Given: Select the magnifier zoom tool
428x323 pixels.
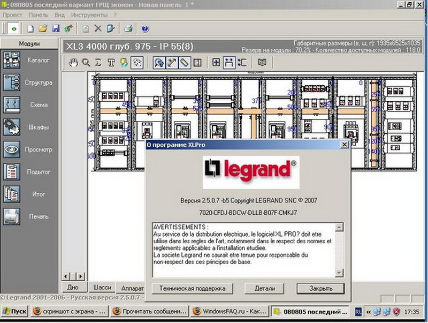Looking at the screenshot, I should (86, 63).
